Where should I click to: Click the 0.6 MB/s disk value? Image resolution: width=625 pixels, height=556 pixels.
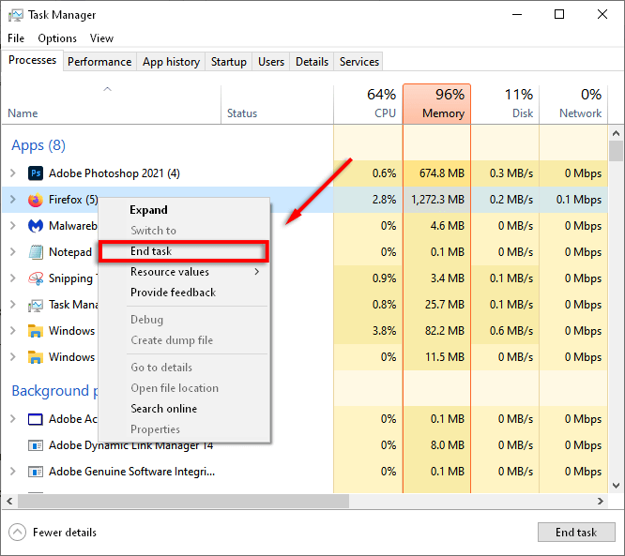tap(511, 331)
